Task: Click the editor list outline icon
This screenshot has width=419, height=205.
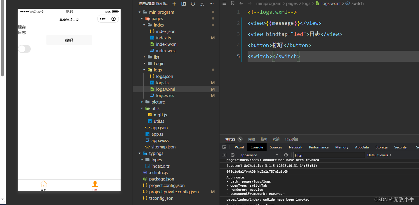Action: [224, 3]
